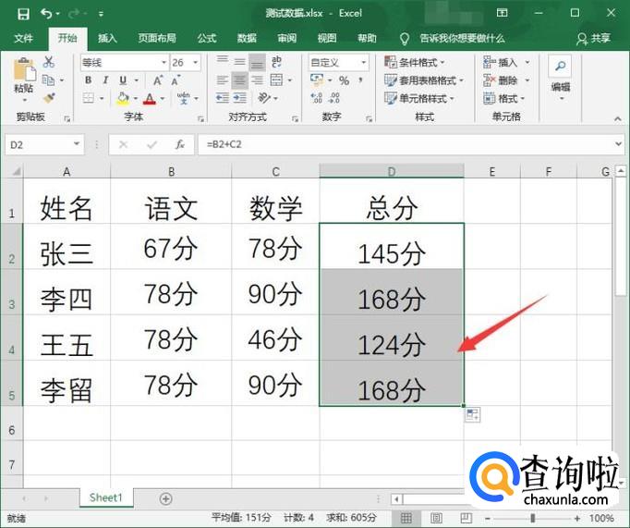Increase font size with the larger A
Screen dimensions: 630x528
pos(158,80)
